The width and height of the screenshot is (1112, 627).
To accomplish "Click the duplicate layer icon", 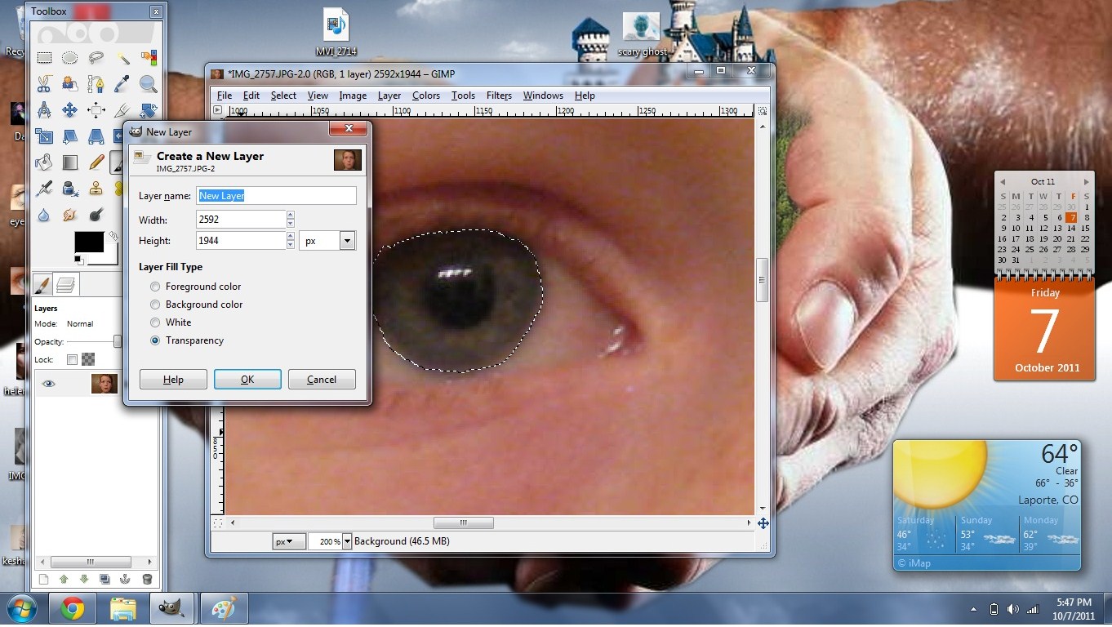I will [x=105, y=579].
